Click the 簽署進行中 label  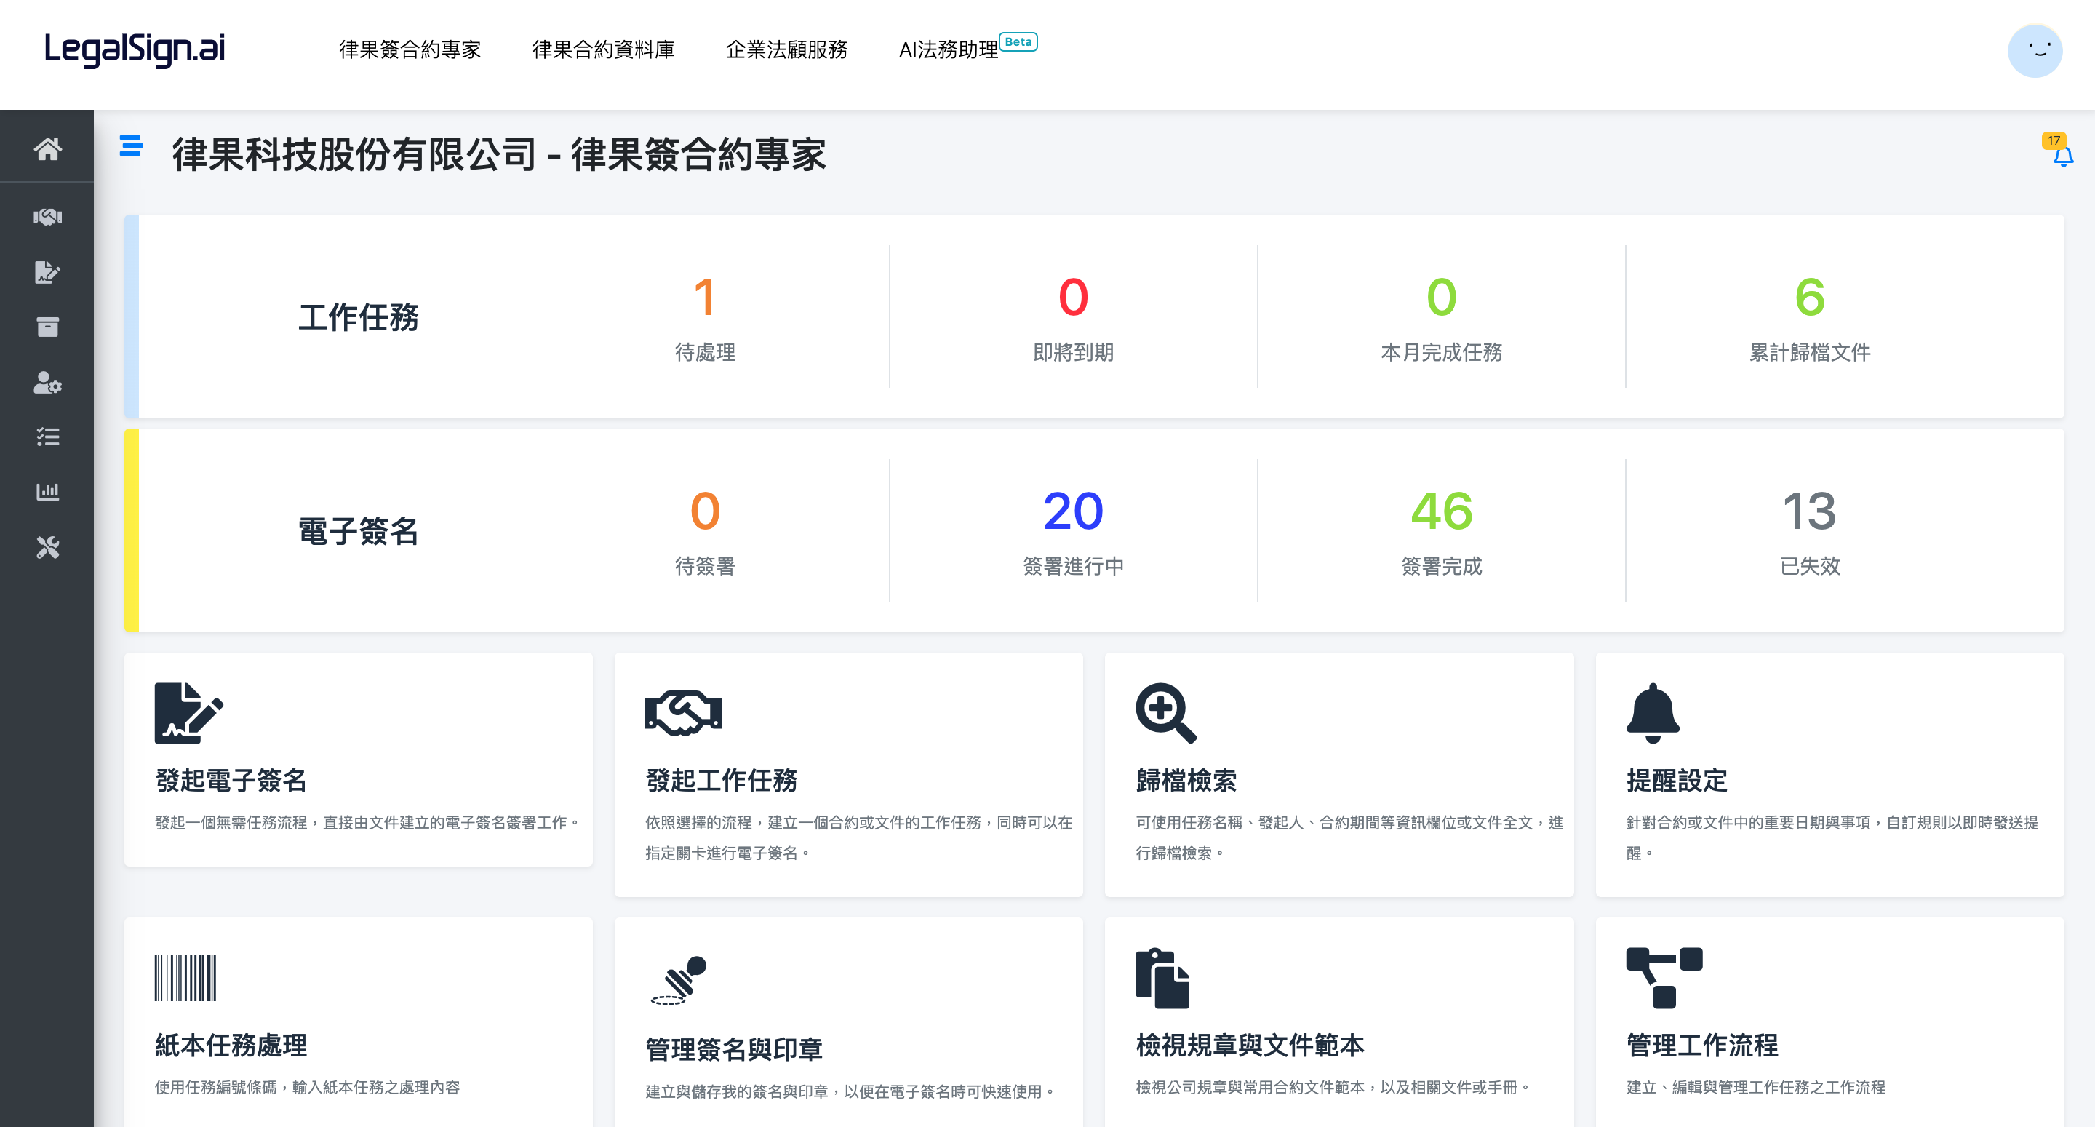1073,565
